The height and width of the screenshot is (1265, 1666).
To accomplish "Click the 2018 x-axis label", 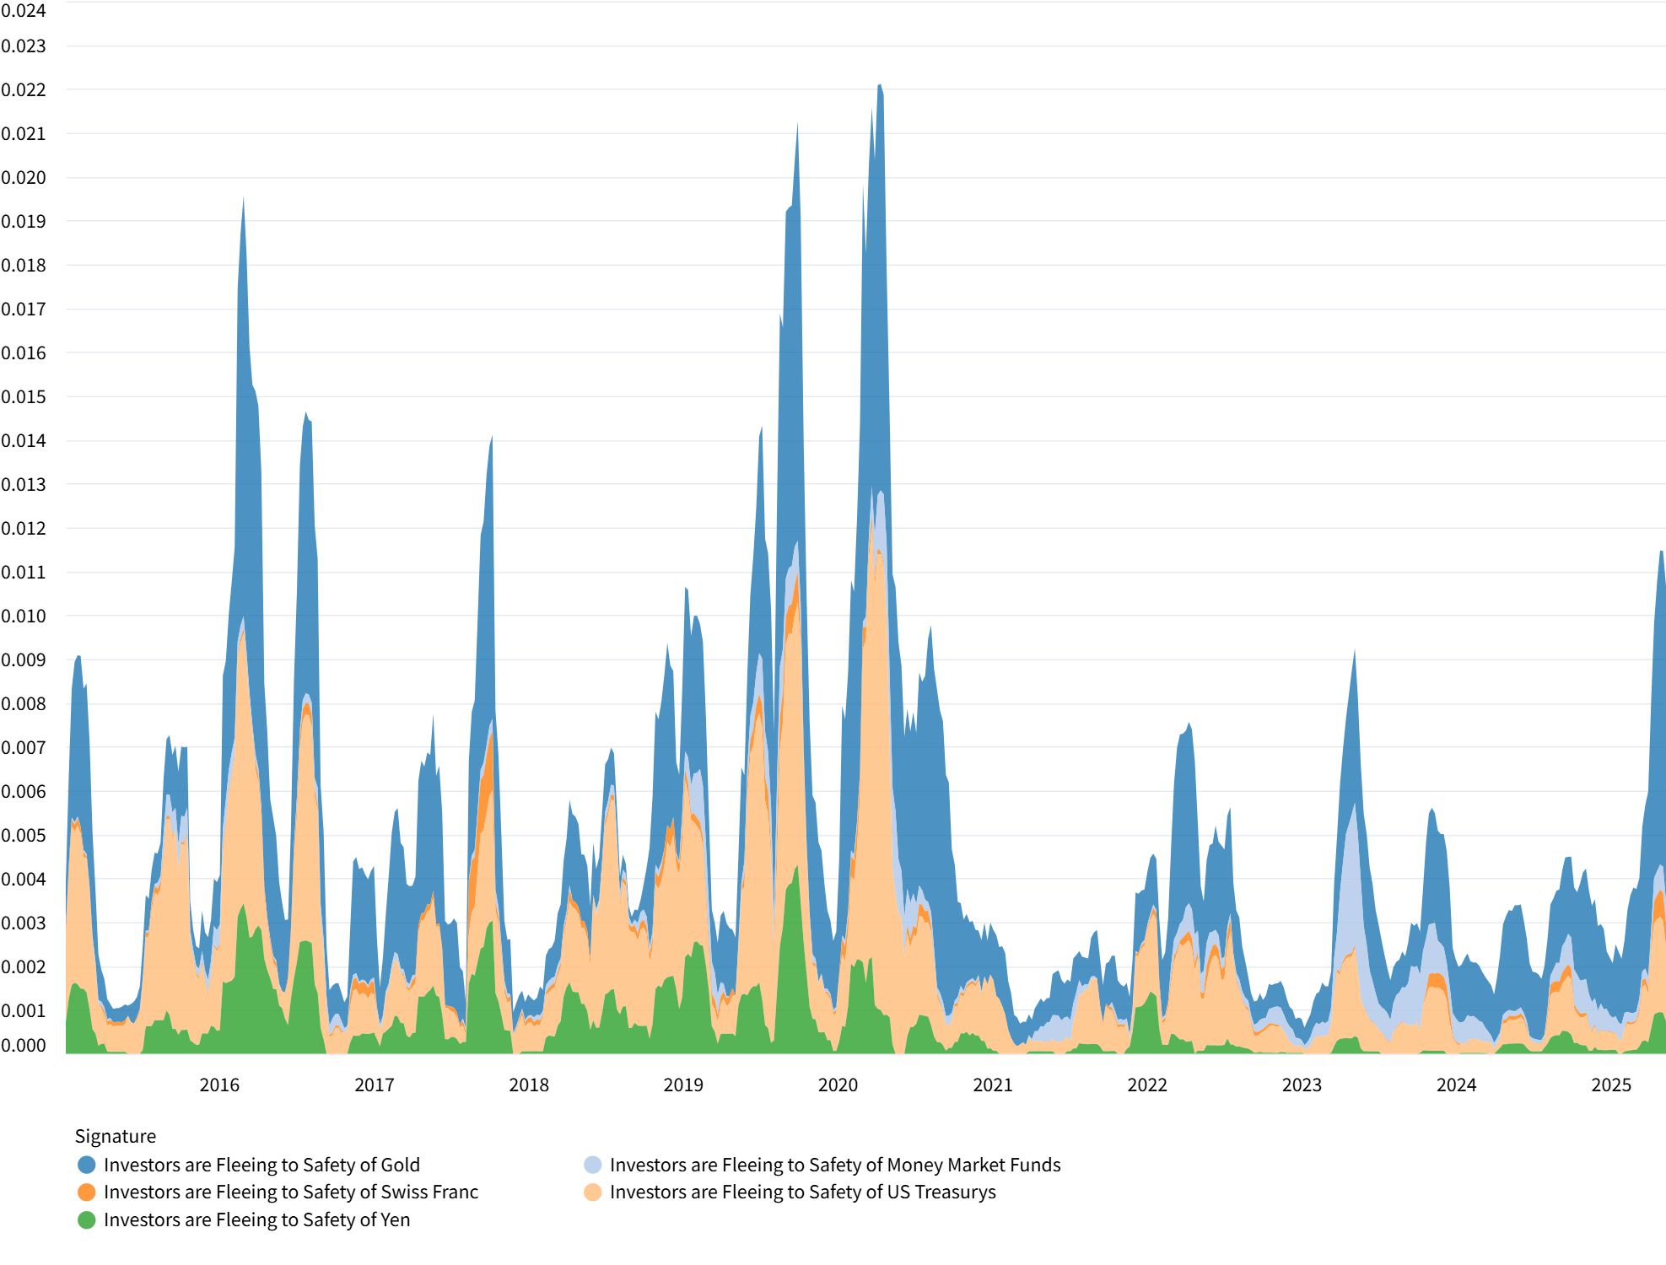I will (x=529, y=1085).
